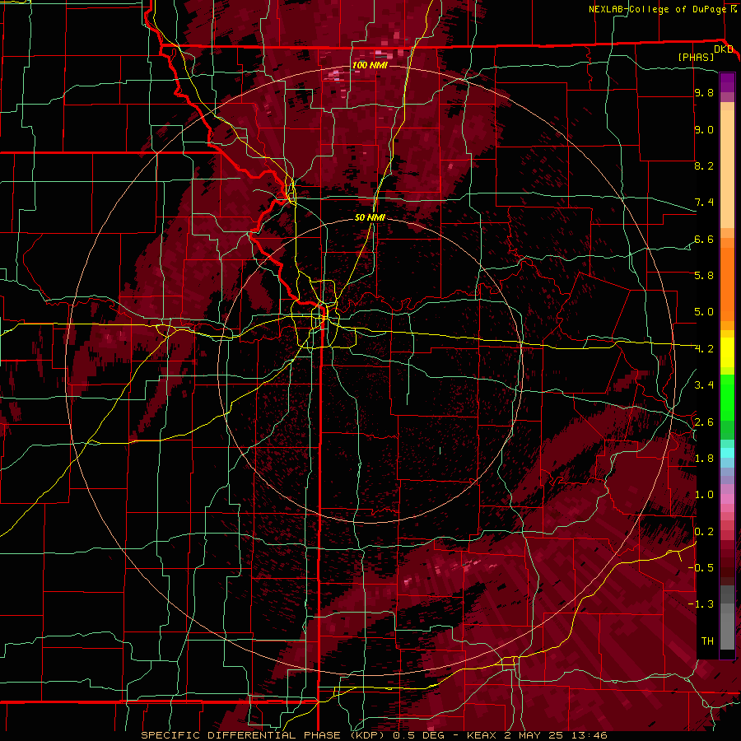Click the Specific Differential Phase caption text
Screen dimensions: 741x741
(x=374, y=735)
